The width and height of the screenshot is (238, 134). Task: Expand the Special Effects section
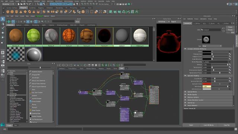click(x=185, y=92)
